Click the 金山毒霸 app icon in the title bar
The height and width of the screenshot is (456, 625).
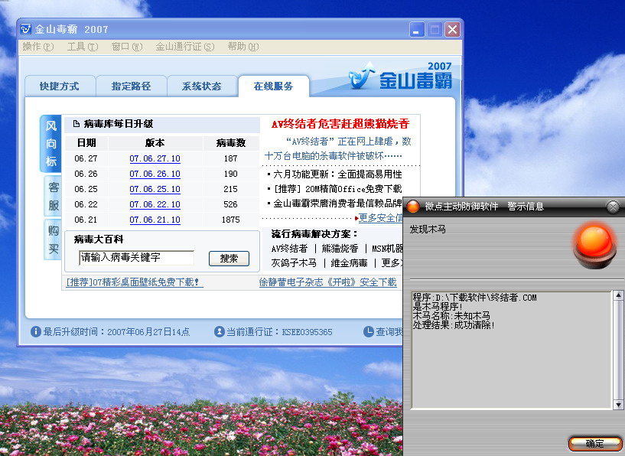point(26,30)
